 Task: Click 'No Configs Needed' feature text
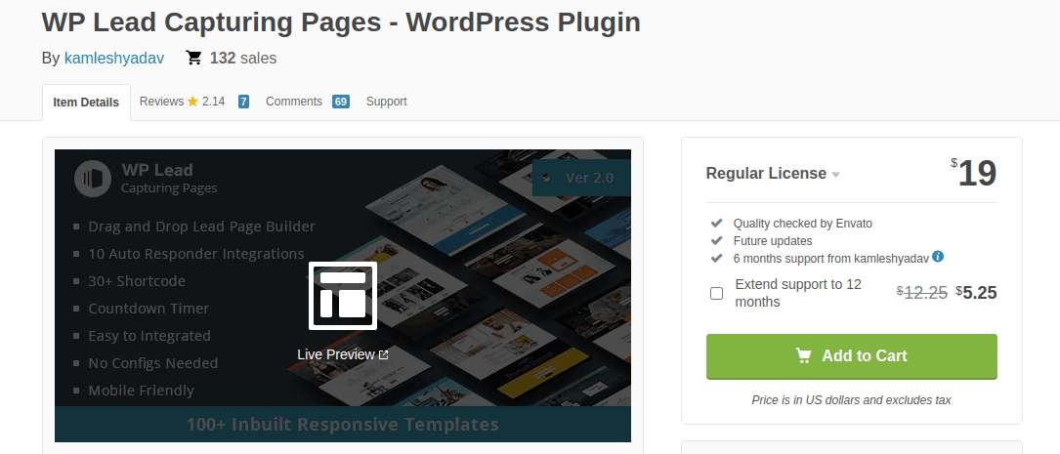(152, 363)
